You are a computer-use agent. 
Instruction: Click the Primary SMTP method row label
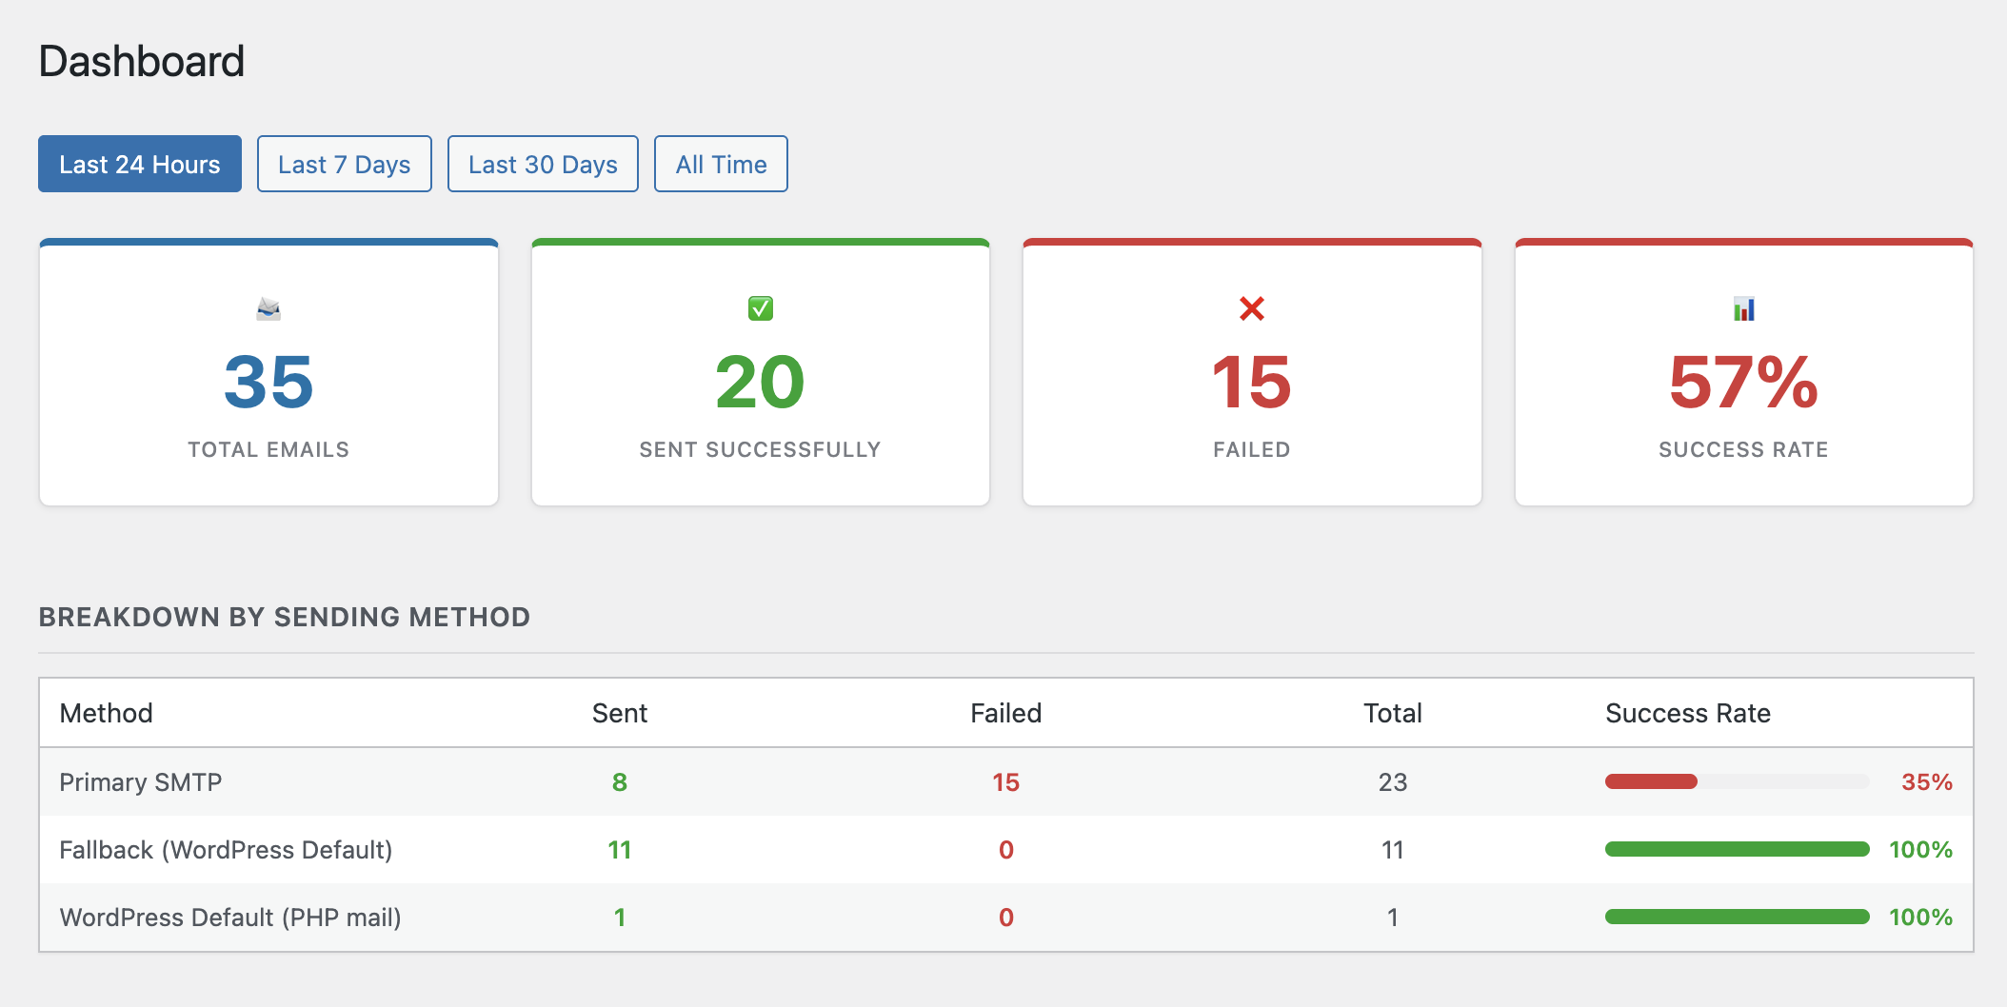(141, 782)
